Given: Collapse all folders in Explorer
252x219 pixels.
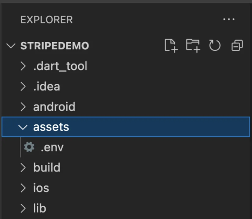Looking at the screenshot, I should point(237,46).
